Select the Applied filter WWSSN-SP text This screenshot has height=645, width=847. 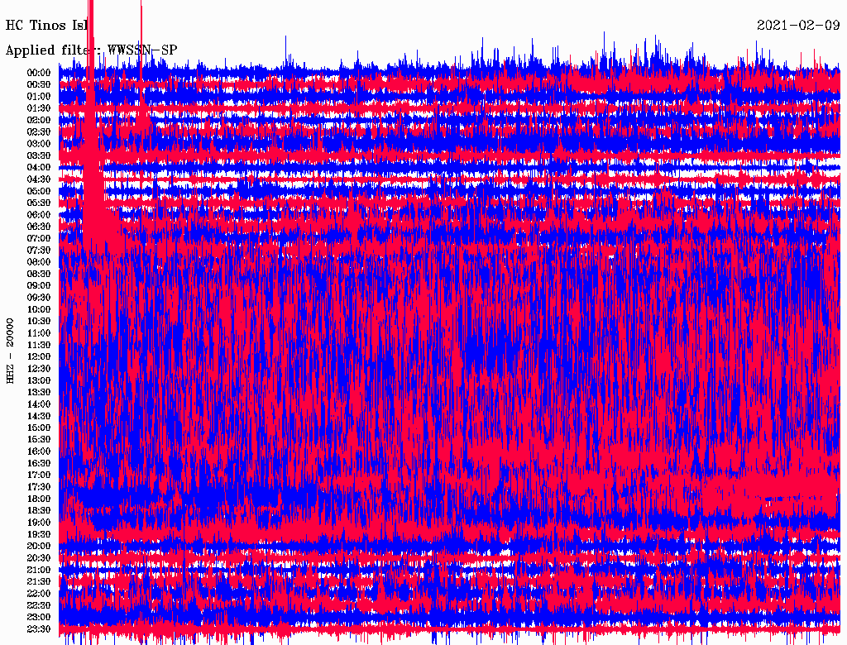[91, 50]
